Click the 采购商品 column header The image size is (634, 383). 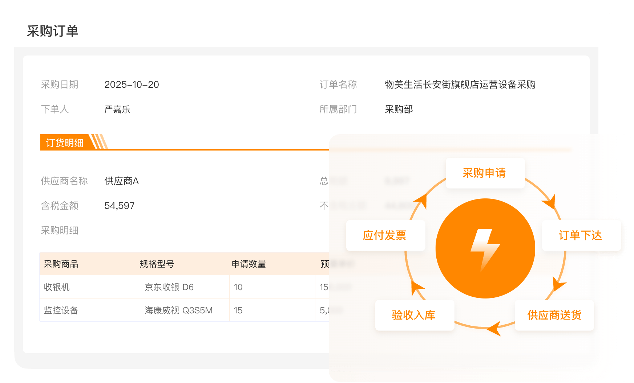(x=61, y=264)
